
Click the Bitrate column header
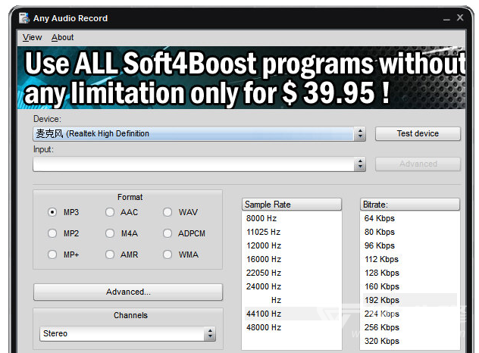pos(410,205)
